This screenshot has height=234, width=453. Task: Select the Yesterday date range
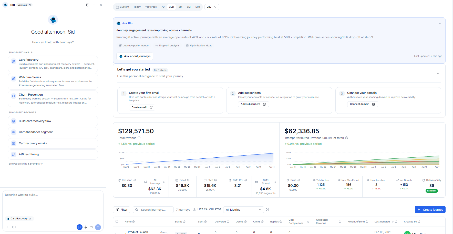click(x=151, y=7)
